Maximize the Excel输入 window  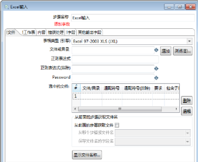click(180, 7)
